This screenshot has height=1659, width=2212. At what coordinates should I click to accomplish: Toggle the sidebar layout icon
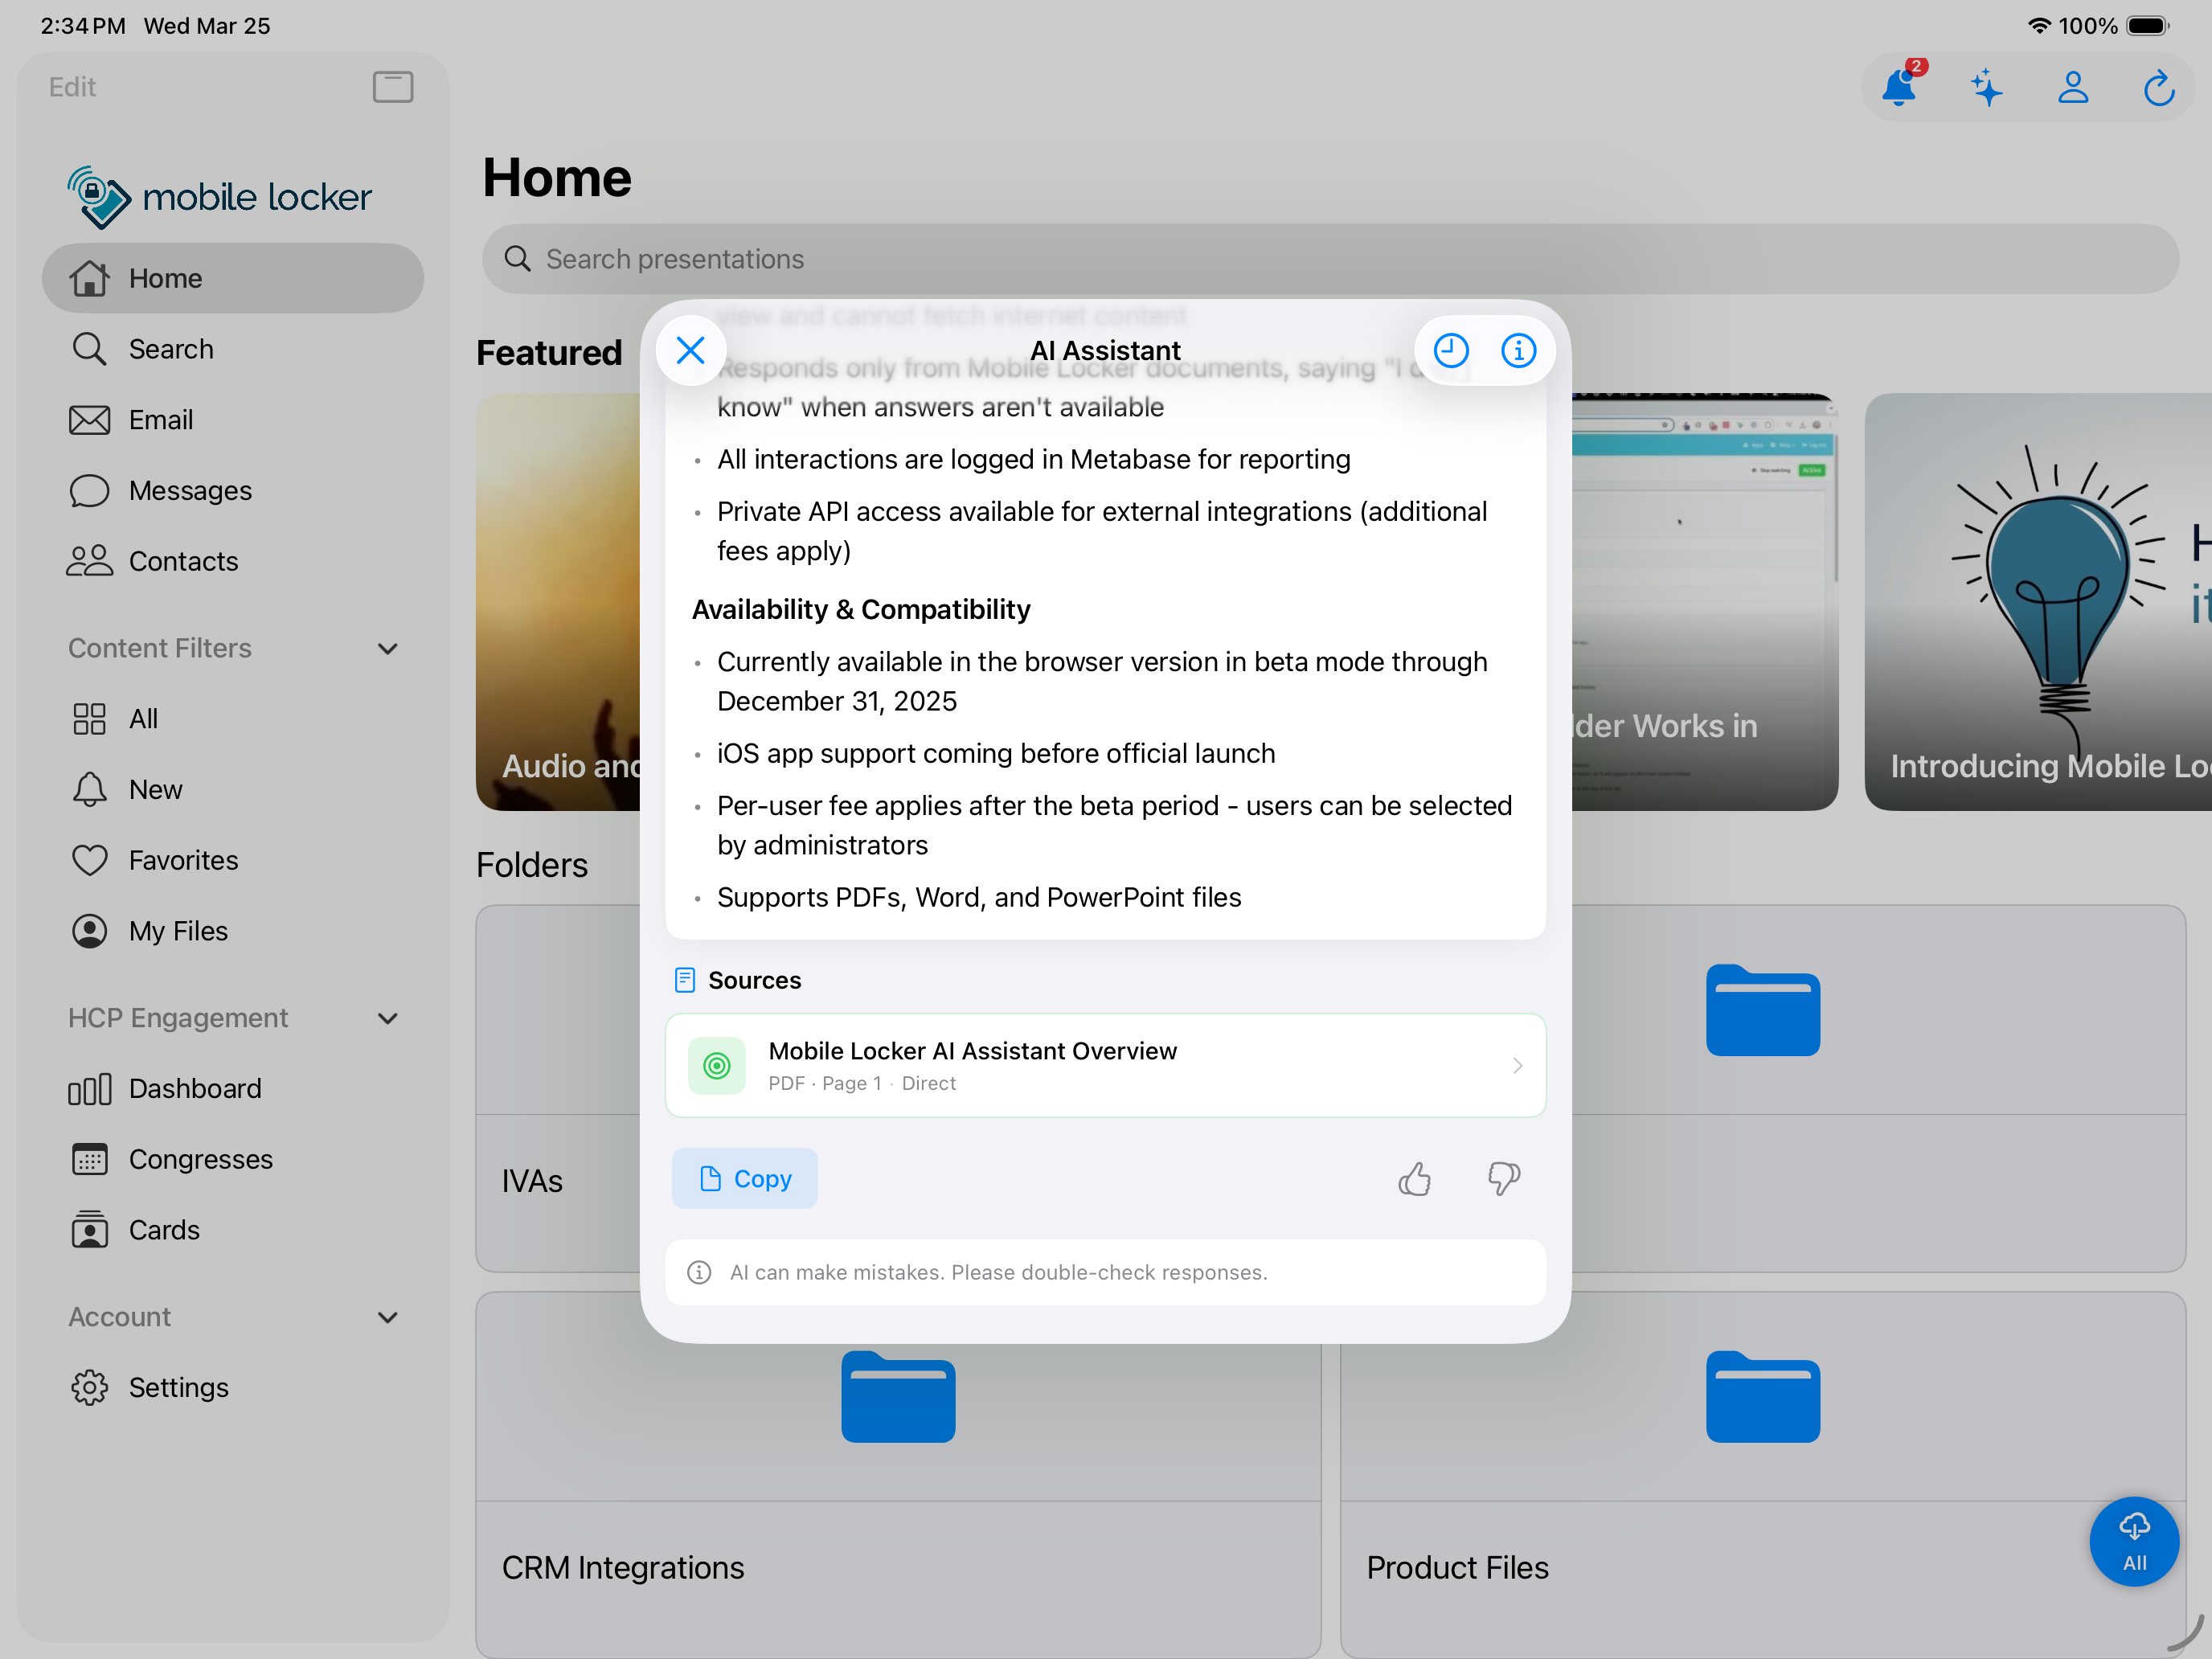tap(393, 87)
